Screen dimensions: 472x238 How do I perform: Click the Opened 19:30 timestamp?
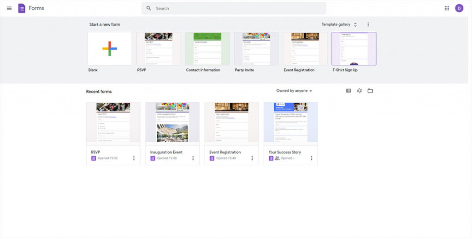(x=167, y=158)
